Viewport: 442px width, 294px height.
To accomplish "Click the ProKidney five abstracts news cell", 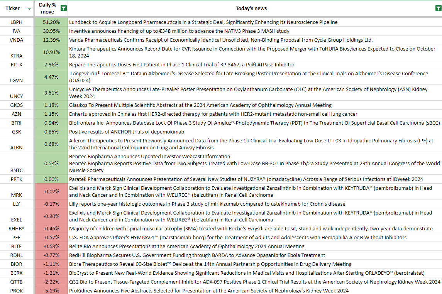I will pos(255,291).
